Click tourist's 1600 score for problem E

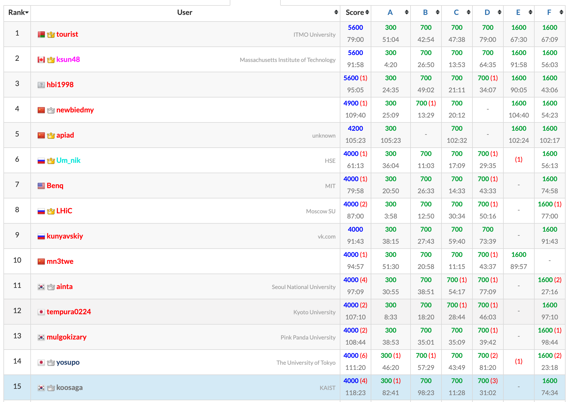[x=519, y=28]
